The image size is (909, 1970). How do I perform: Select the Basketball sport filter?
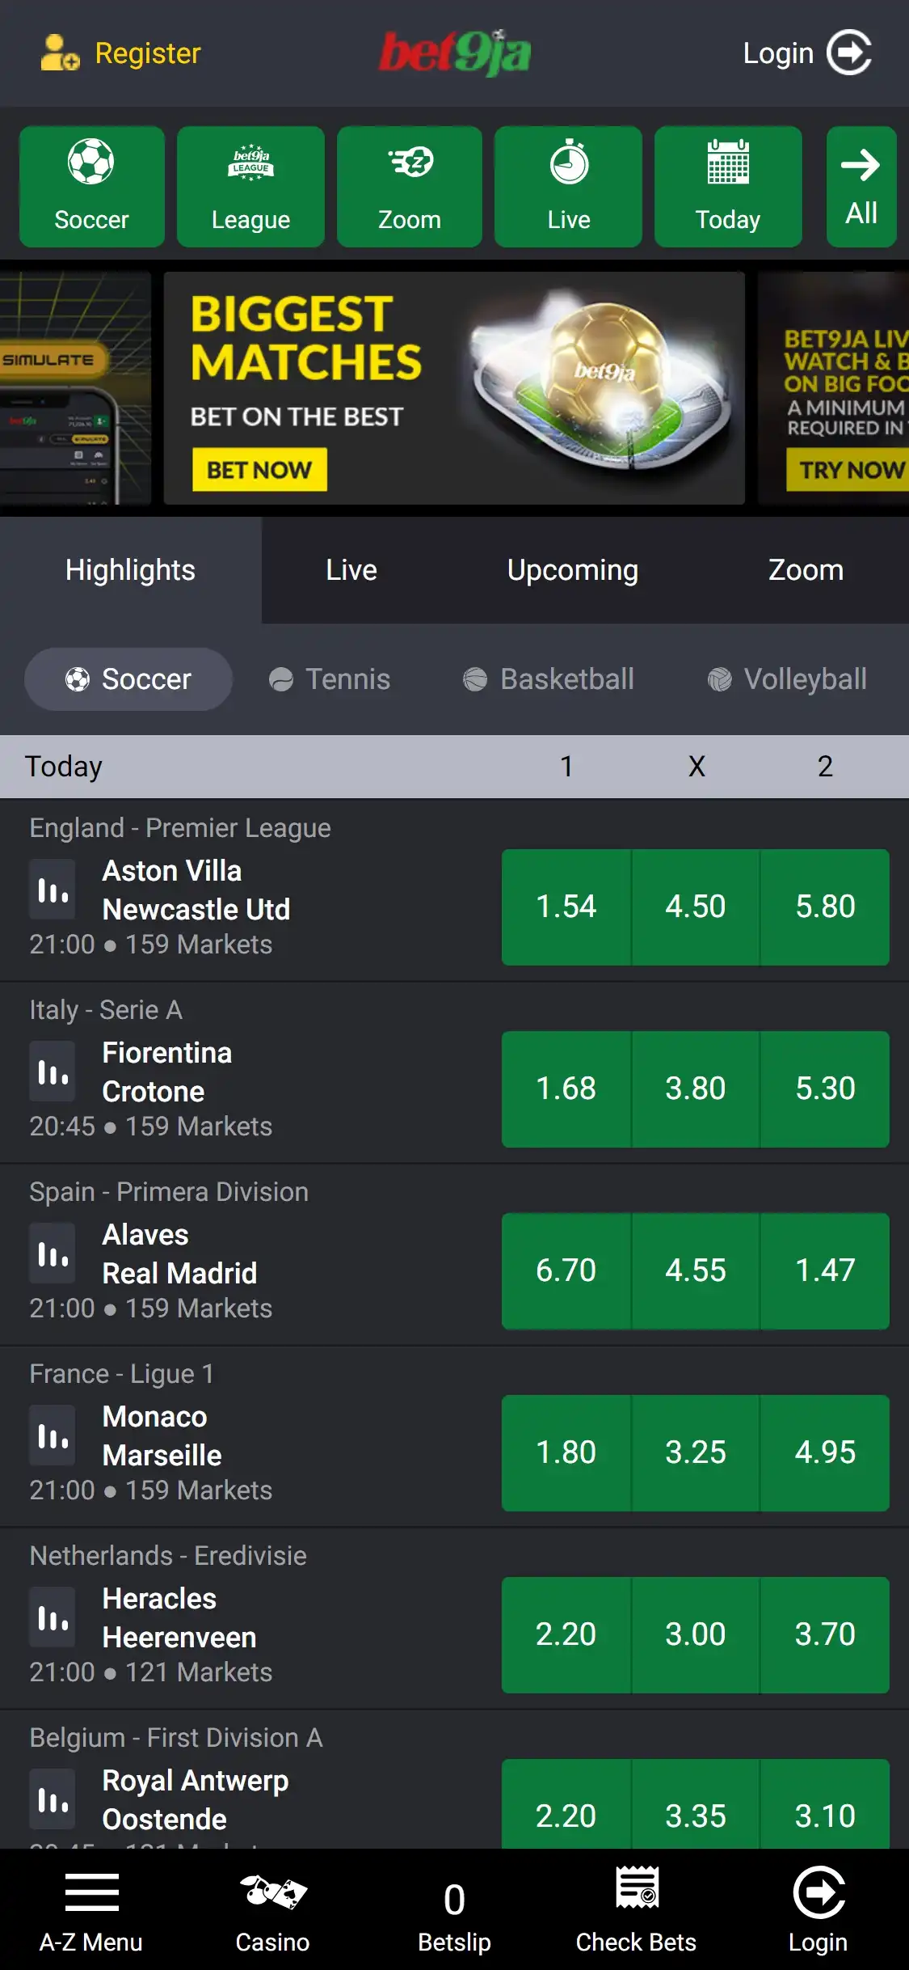549,679
